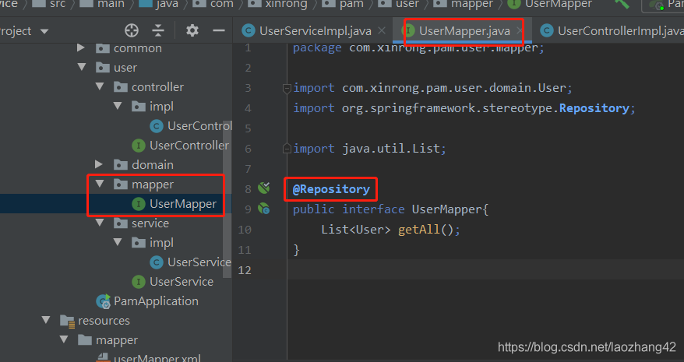Select the user package in tree
The image size is (684, 362).
(x=125, y=68)
